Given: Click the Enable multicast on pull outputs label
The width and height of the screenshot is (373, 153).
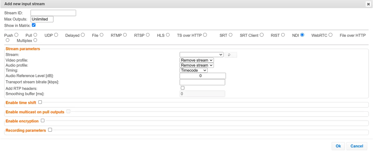Looking at the screenshot, I should point(35,112).
